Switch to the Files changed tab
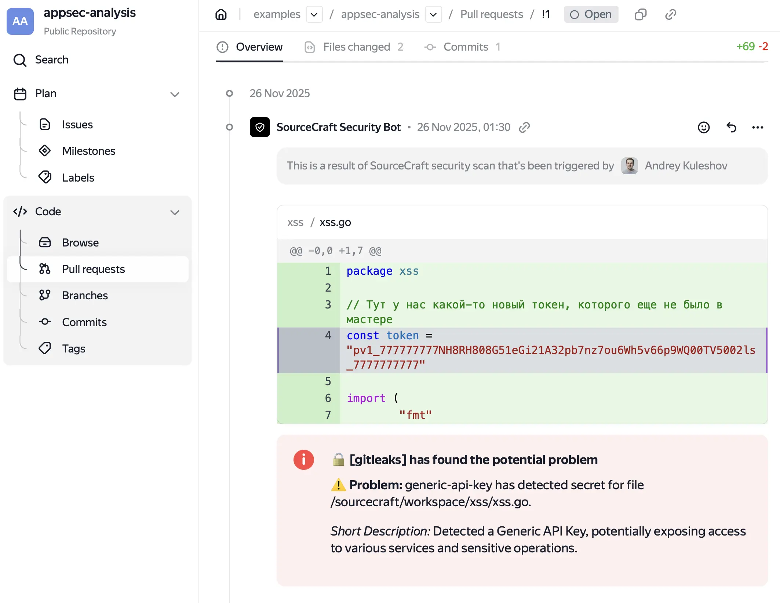Image resolution: width=780 pixels, height=603 pixels. click(x=356, y=47)
